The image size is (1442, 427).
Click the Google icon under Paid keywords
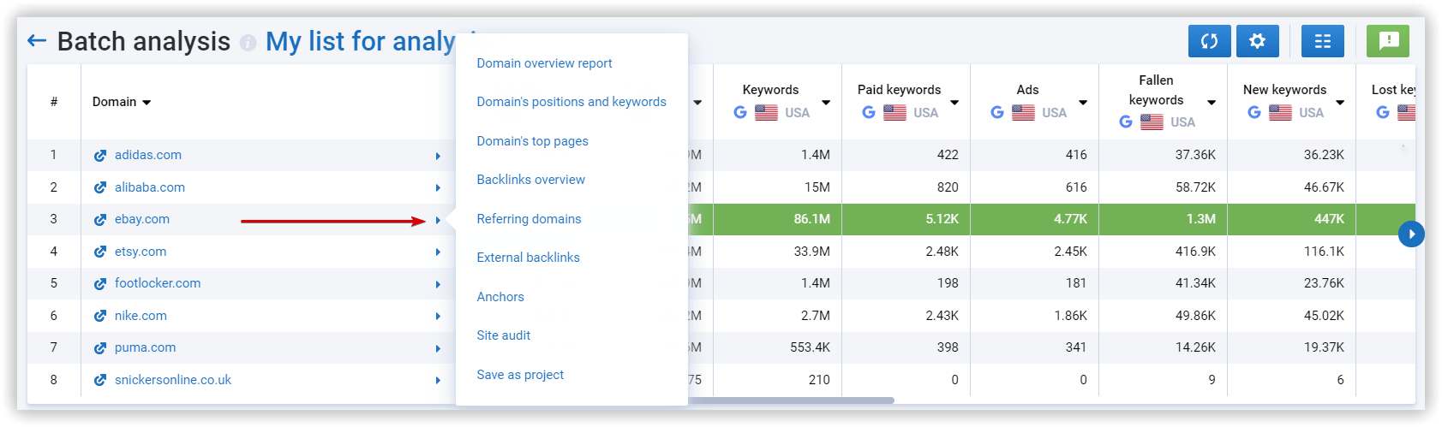(869, 112)
